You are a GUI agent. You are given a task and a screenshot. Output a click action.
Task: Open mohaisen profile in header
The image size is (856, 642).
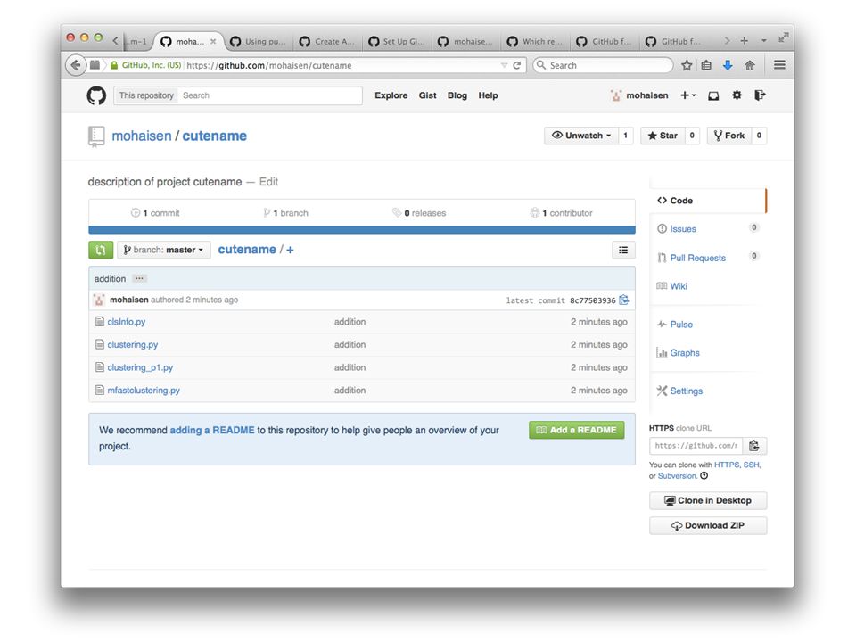click(639, 95)
